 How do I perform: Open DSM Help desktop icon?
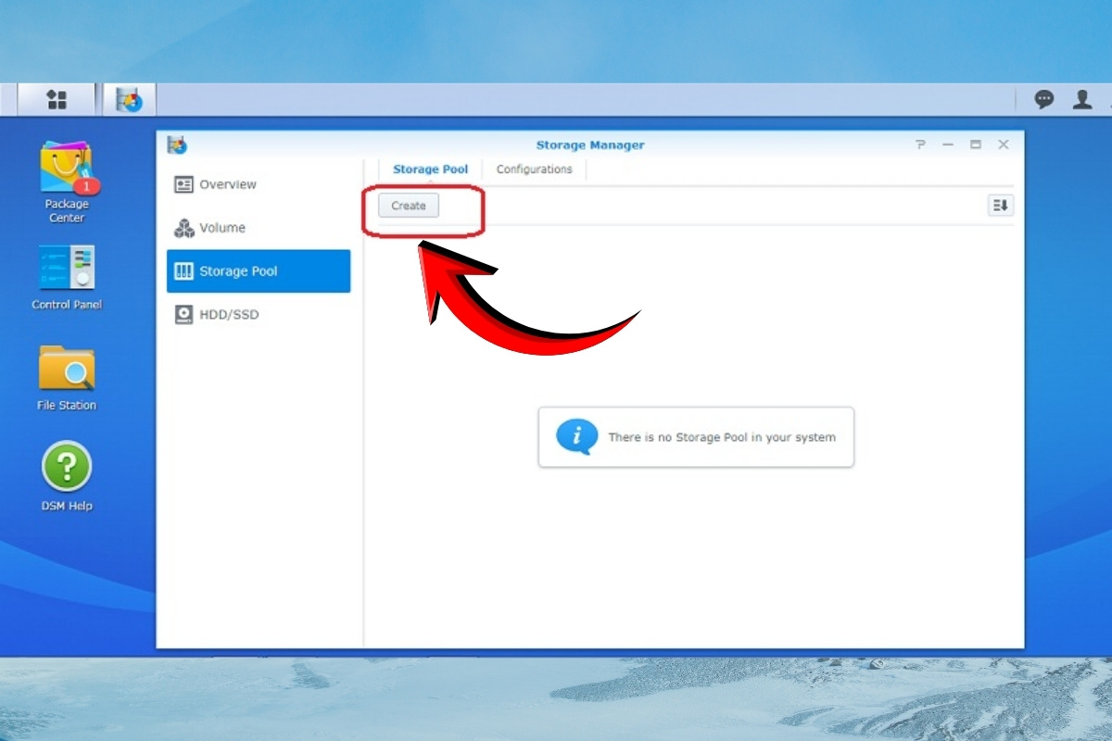point(67,477)
